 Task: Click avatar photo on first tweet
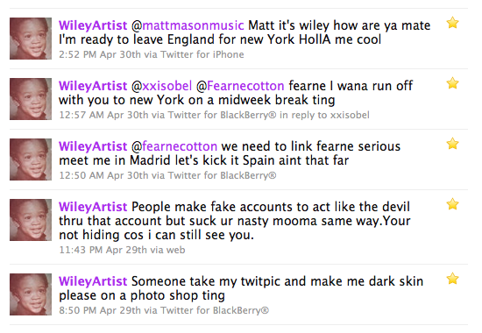point(31,39)
